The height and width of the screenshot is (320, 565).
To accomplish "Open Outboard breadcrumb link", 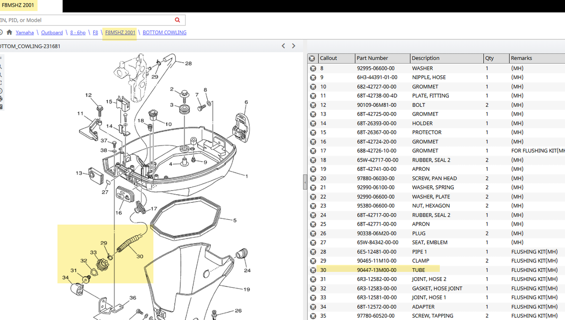I will [52, 32].
